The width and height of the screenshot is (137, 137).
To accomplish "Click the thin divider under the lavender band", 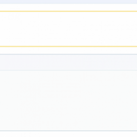I will 68,70.
